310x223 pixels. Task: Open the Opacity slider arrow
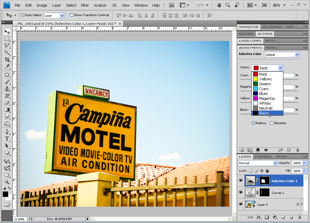click(x=304, y=163)
